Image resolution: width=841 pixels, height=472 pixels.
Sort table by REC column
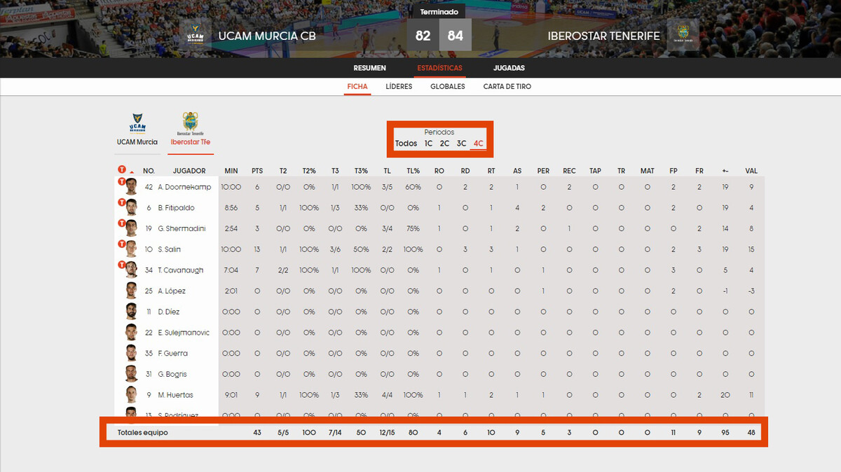(569, 171)
